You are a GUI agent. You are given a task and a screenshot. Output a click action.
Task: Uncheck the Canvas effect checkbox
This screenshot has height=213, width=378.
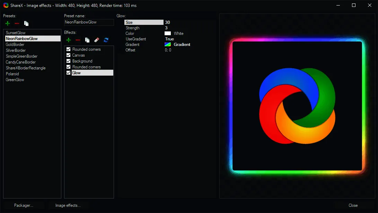click(x=69, y=55)
